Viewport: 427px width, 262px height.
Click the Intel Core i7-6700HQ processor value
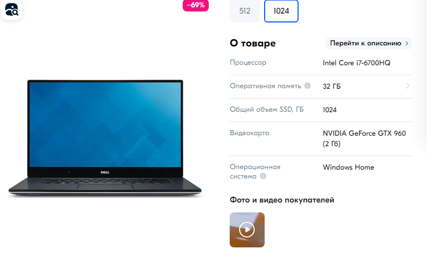[357, 63]
